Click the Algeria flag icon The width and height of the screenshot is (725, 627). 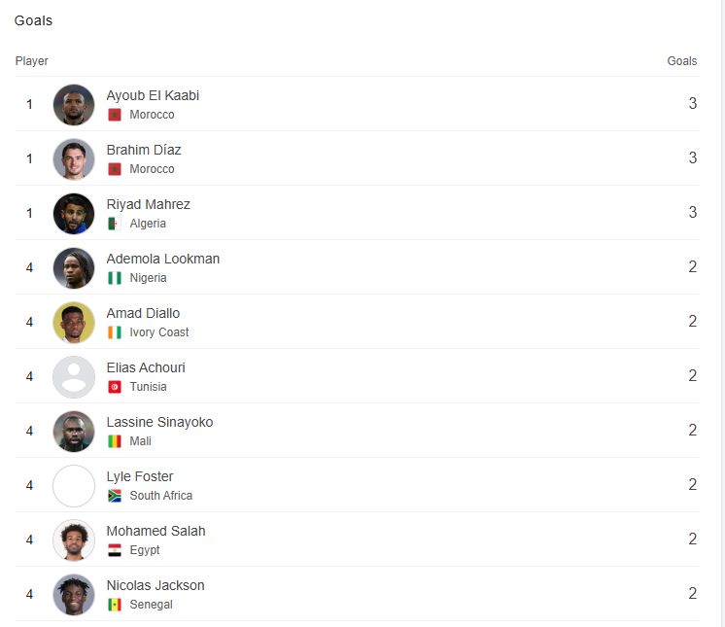pos(115,224)
